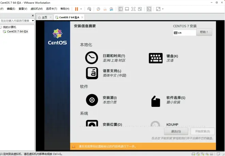Open 安装源(I) disc icon
Viewport: 225px width, 156px height.
tap(92, 100)
